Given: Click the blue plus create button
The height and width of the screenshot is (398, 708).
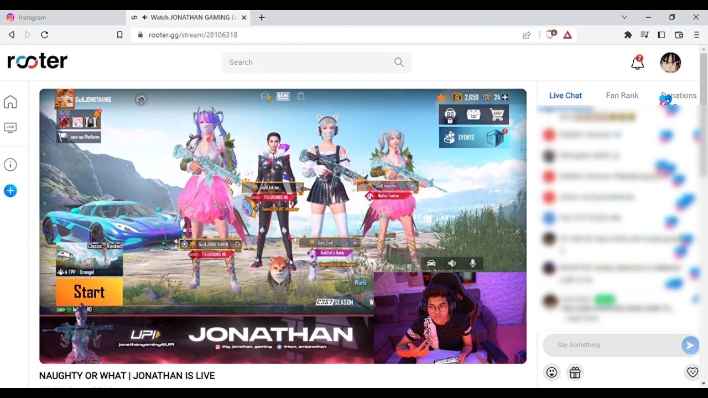Looking at the screenshot, I should coord(10,191).
